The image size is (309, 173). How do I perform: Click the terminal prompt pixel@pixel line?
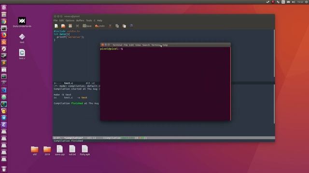click(112, 49)
